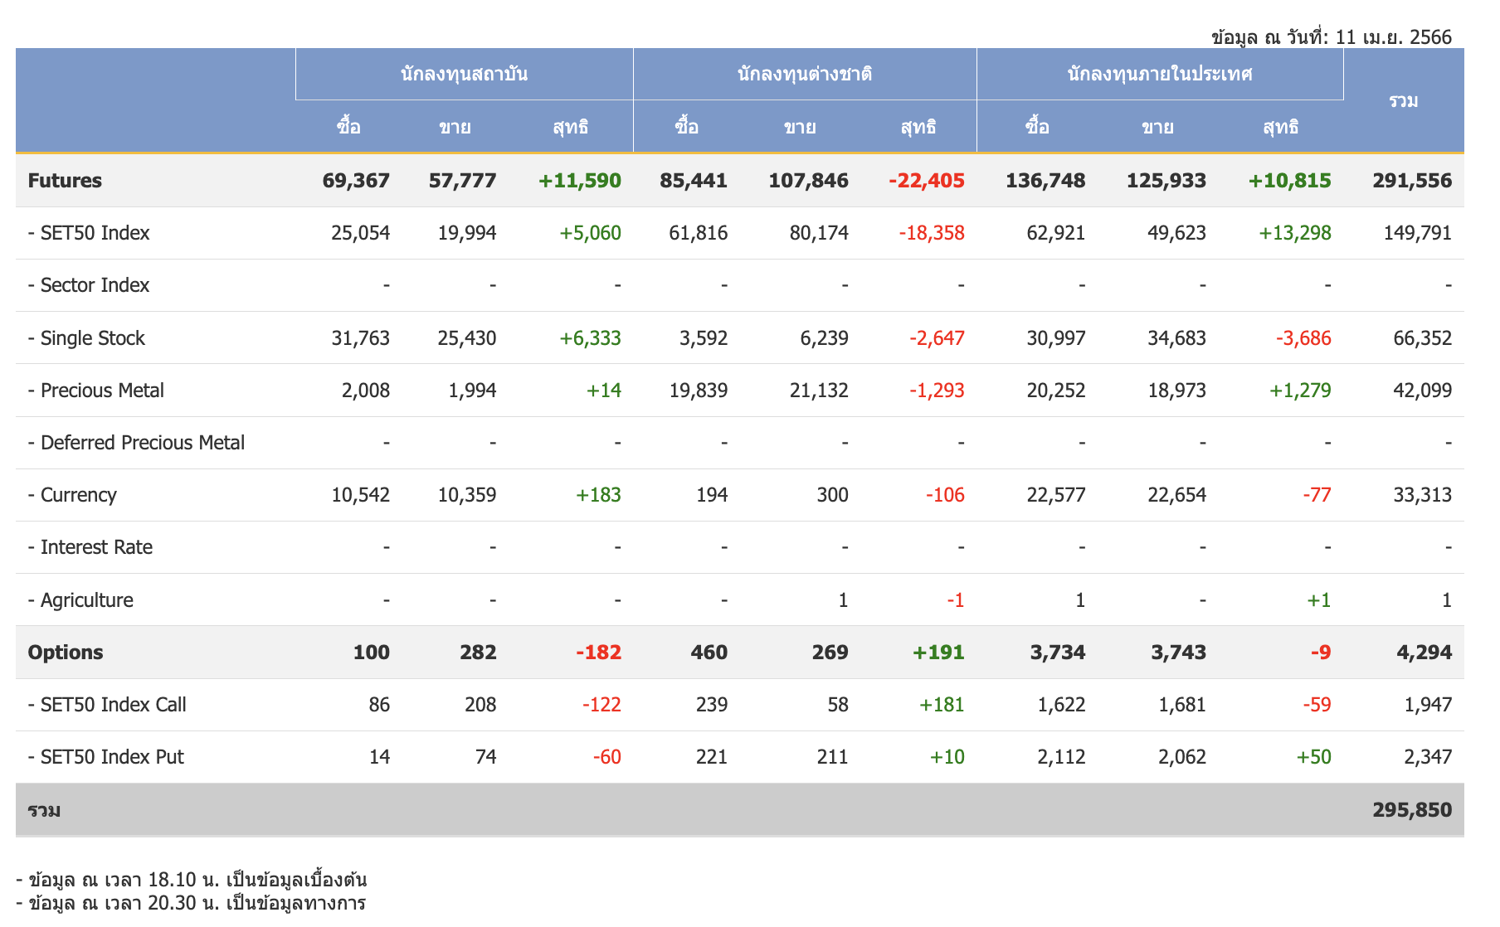Select Single Stock institutional buy 31,763
Screen dimensions: 1500x927
pyautogui.click(x=361, y=338)
